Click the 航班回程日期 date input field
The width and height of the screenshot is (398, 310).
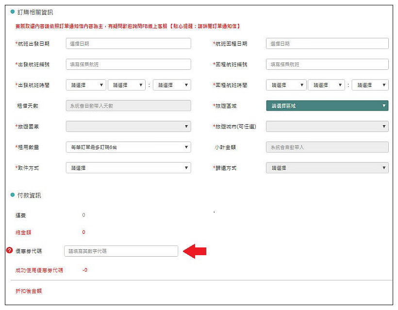(x=327, y=44)
